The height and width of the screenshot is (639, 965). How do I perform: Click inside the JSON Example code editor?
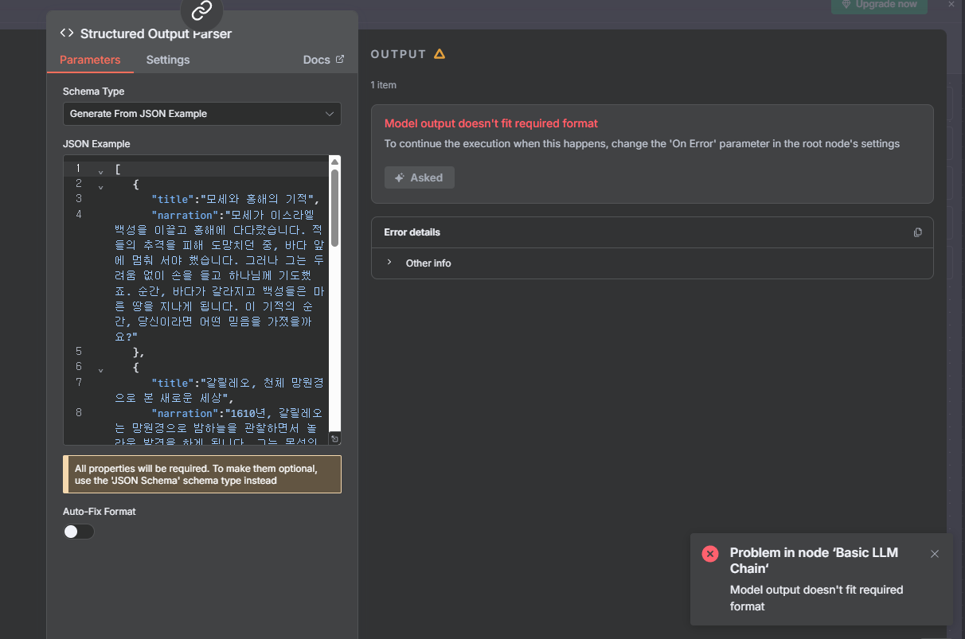(202, 300)
